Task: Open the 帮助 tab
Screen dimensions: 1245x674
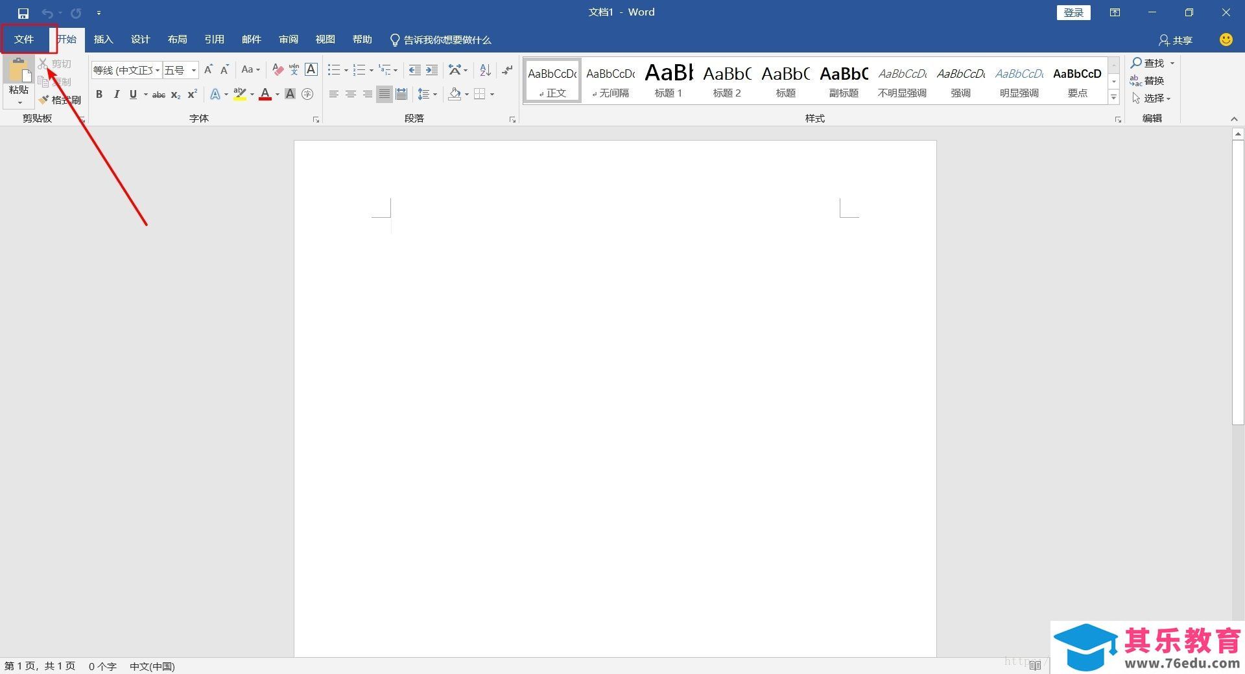Action: (362, 40)
